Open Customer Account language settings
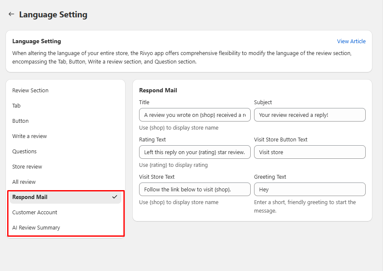 35,213
